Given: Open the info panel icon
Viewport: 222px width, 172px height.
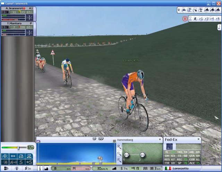Looking at the screenshot, I should pos(40,169).
